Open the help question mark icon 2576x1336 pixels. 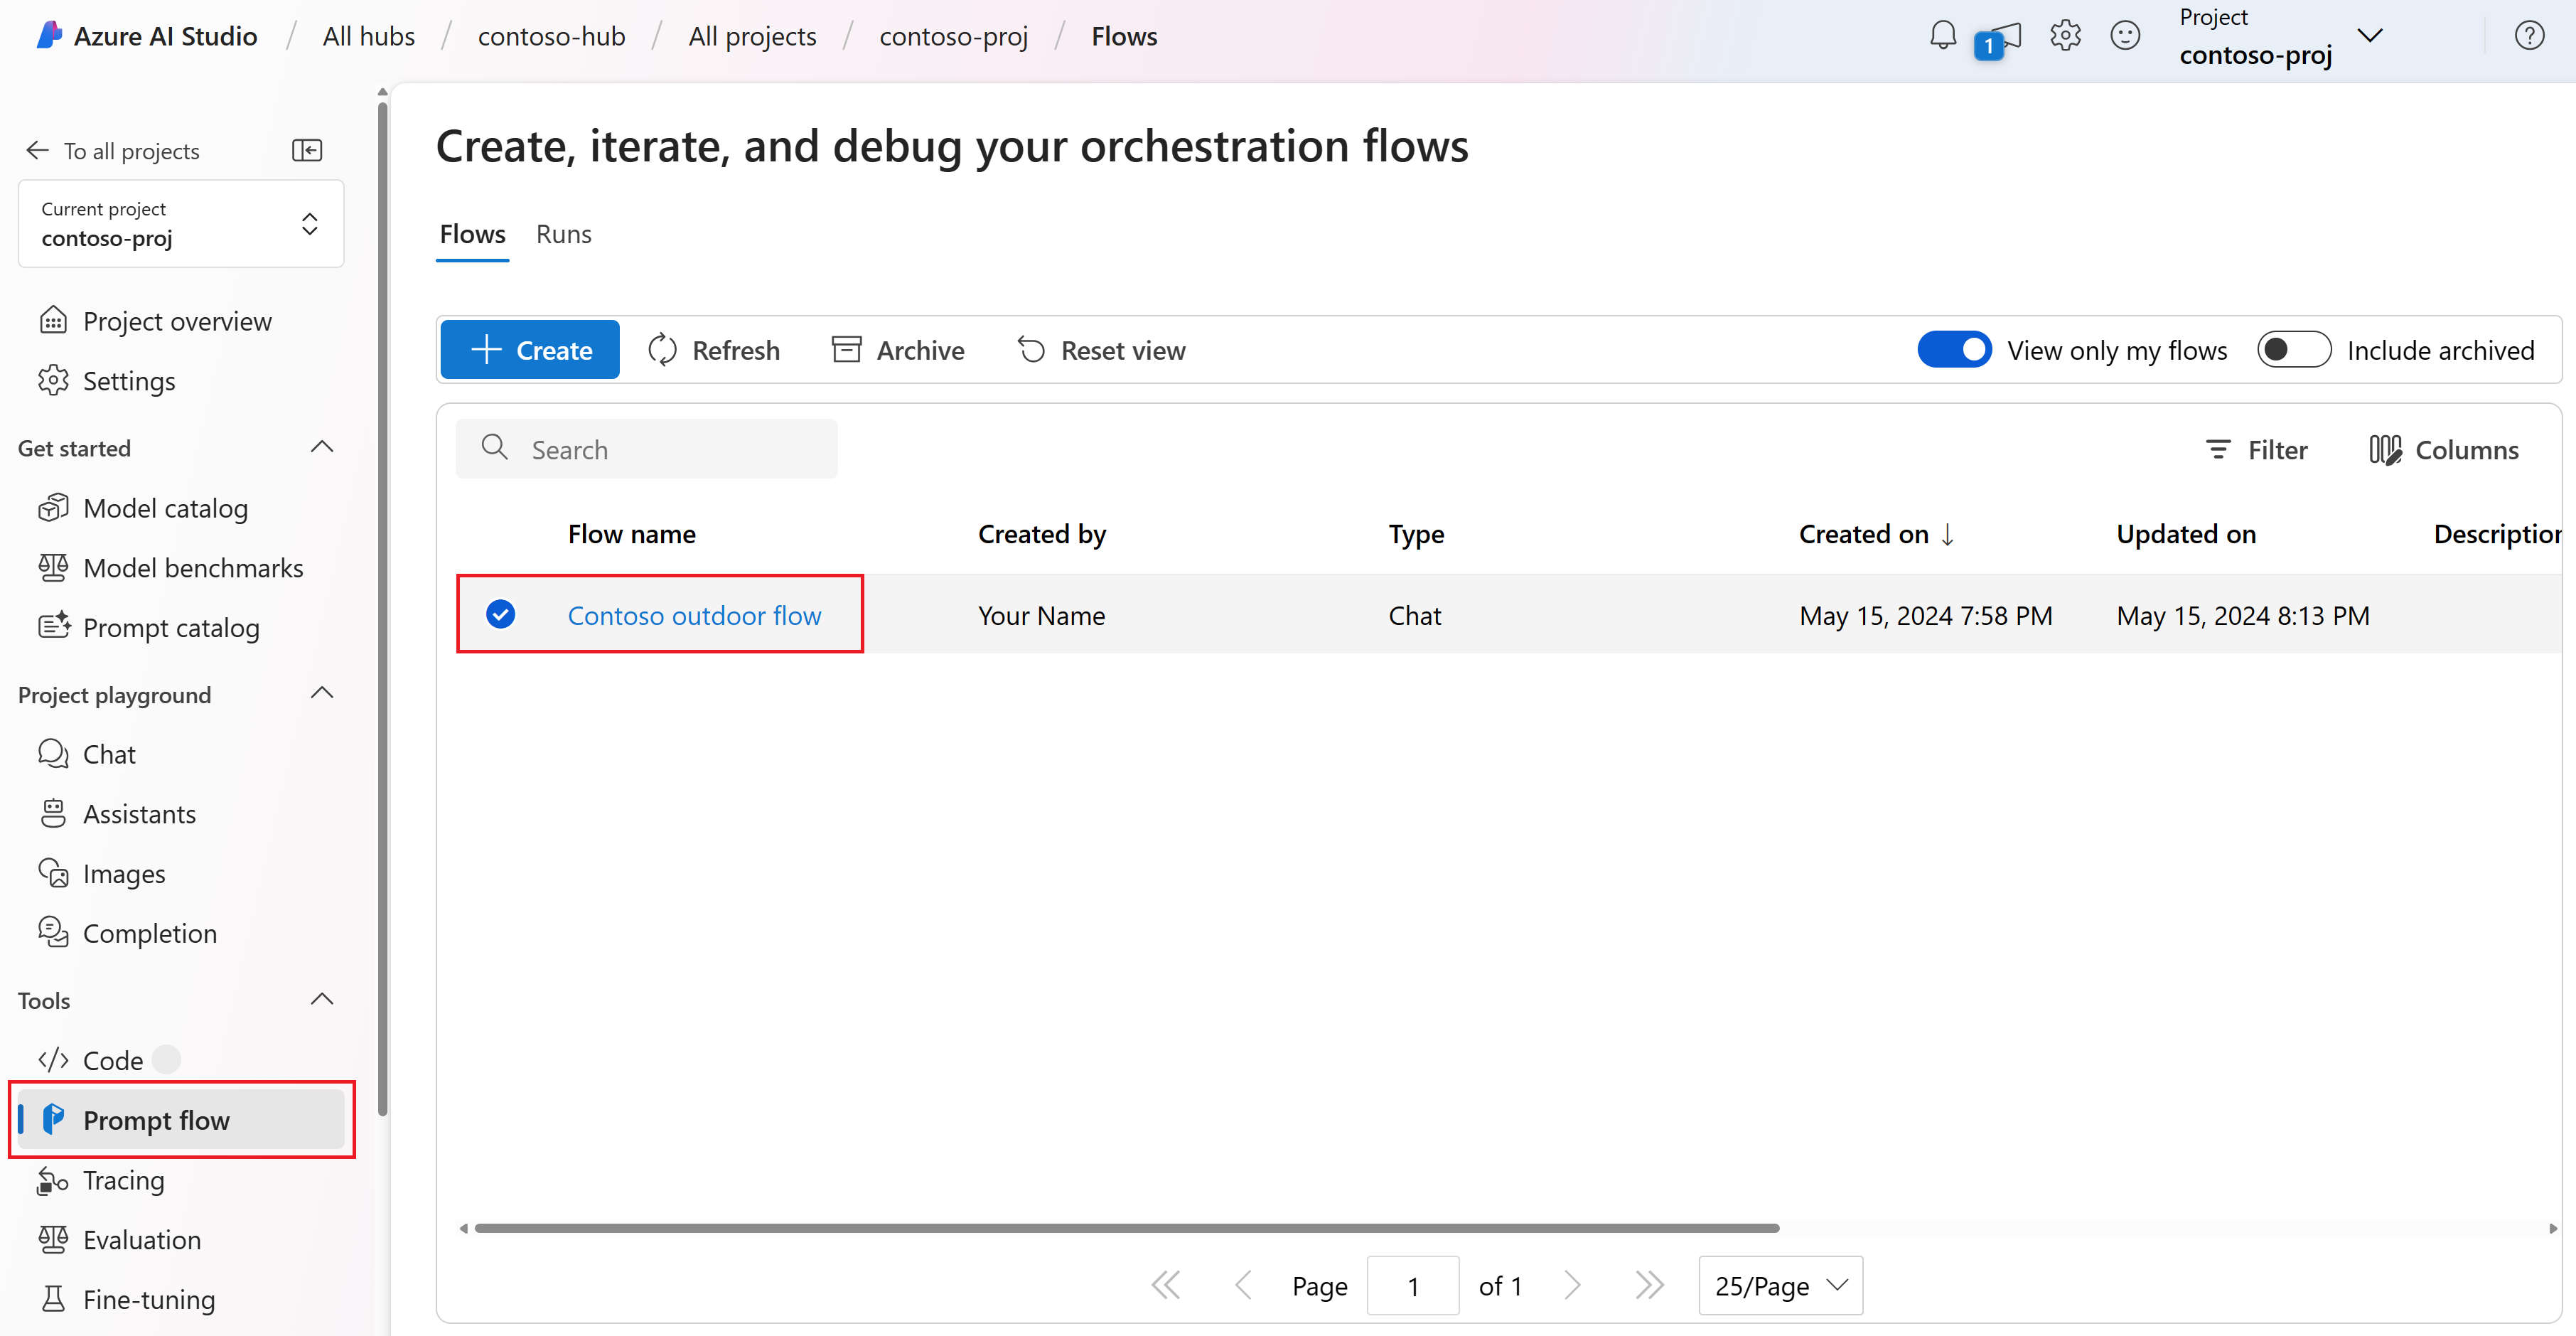pyautogui.click(x=2529, y=36)
